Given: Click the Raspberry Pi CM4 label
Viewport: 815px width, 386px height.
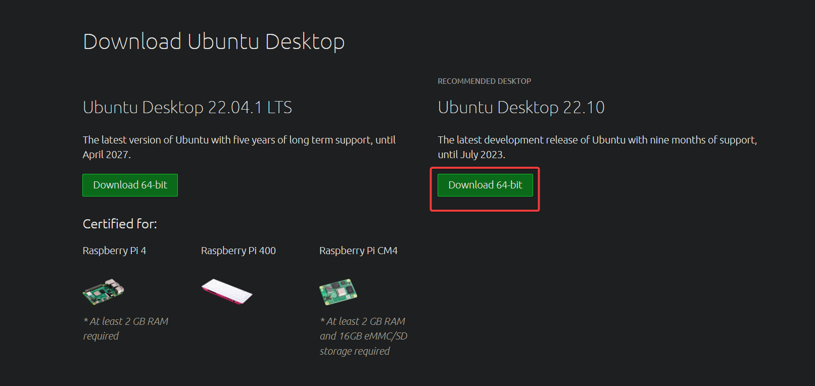Looking at the screenshot, I should tap(358, 250).
